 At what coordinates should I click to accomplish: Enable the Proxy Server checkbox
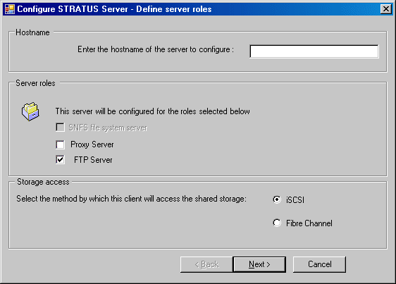(60, 144)
